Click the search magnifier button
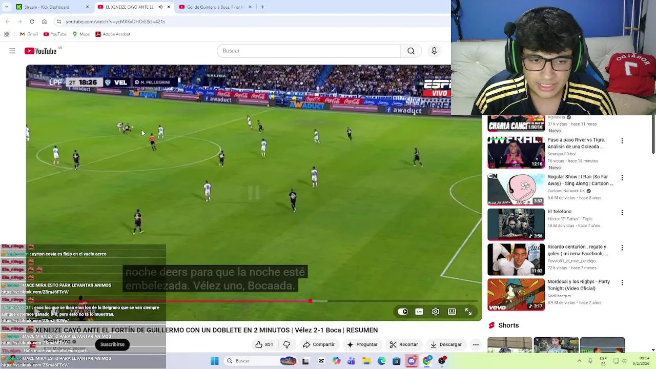The width and height of the screenshot is (656, 369). 411,51
